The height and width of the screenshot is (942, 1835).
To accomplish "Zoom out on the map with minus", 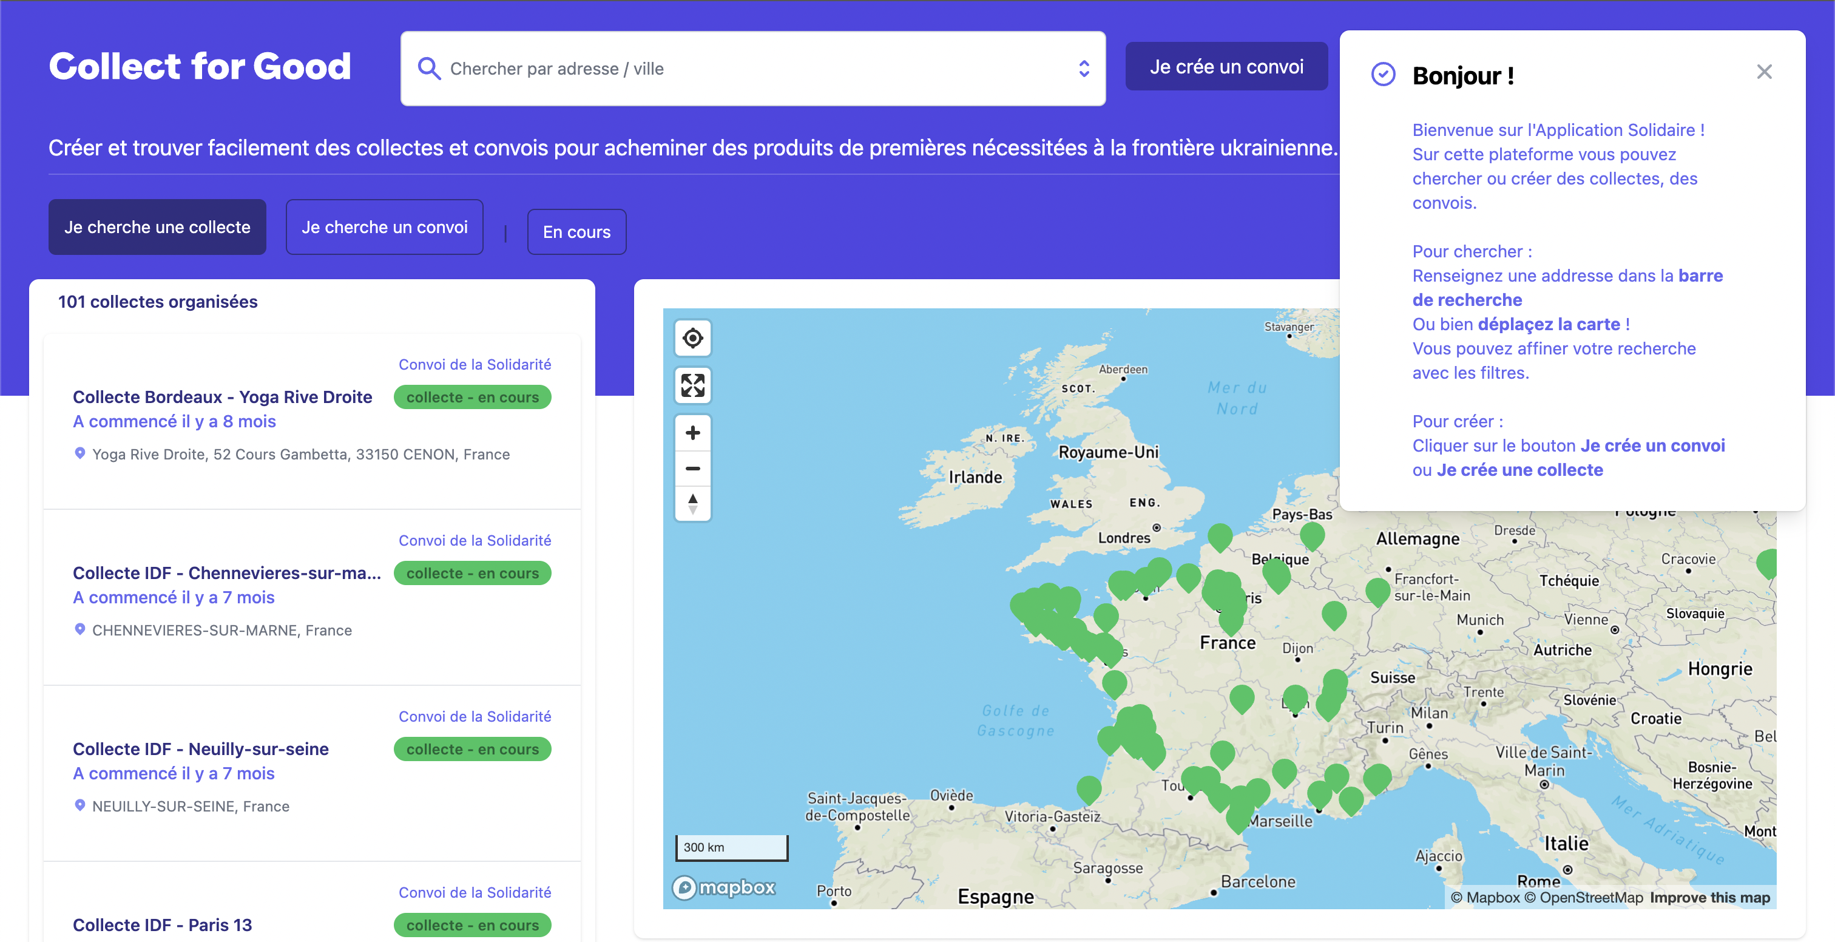I will [x=692, y=468].
